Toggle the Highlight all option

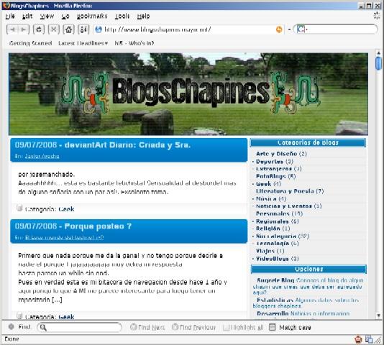click(x=243, y=327)
